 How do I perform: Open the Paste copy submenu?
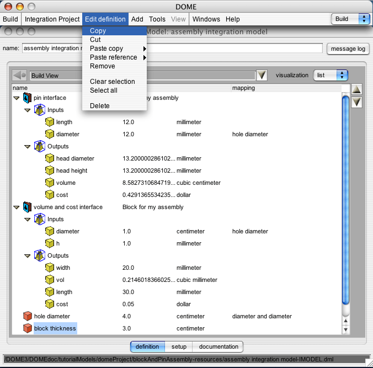click(114, 49)
